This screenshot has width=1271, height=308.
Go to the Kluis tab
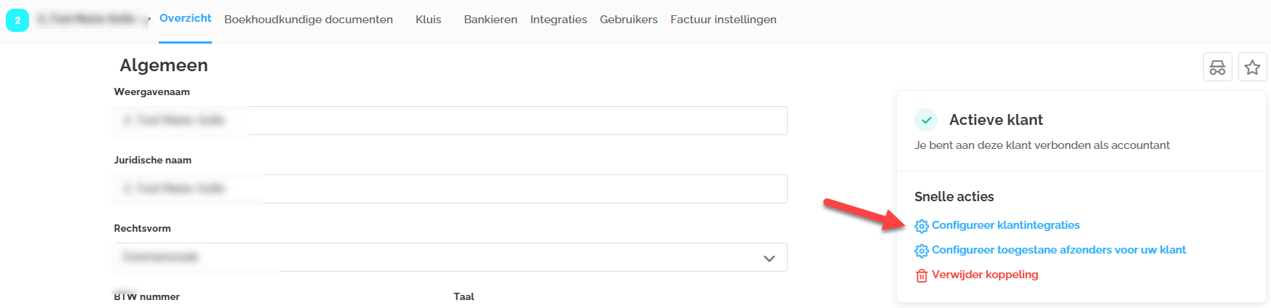pyautogui.click(x=428, y=20)
